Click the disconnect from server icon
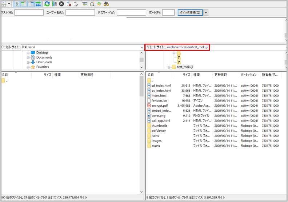288x202 pixels. tap(68, 4)
